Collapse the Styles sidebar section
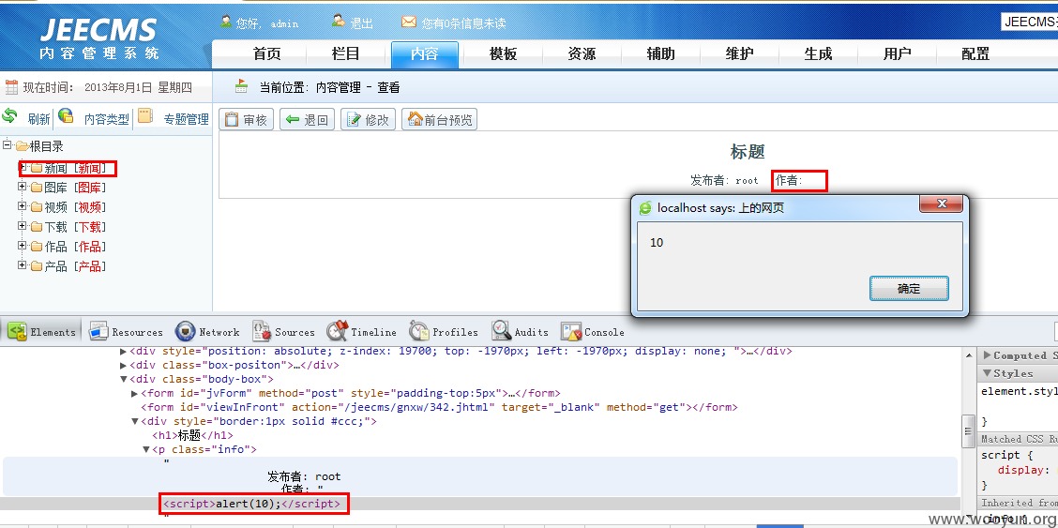The width and height of the screenshot is (1058, 528). pos(988,373)
